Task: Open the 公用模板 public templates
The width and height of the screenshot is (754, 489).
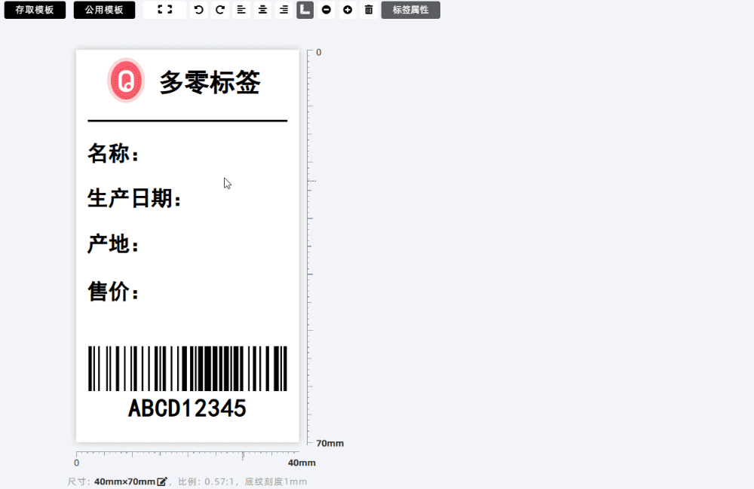Action: coord(104,10)
